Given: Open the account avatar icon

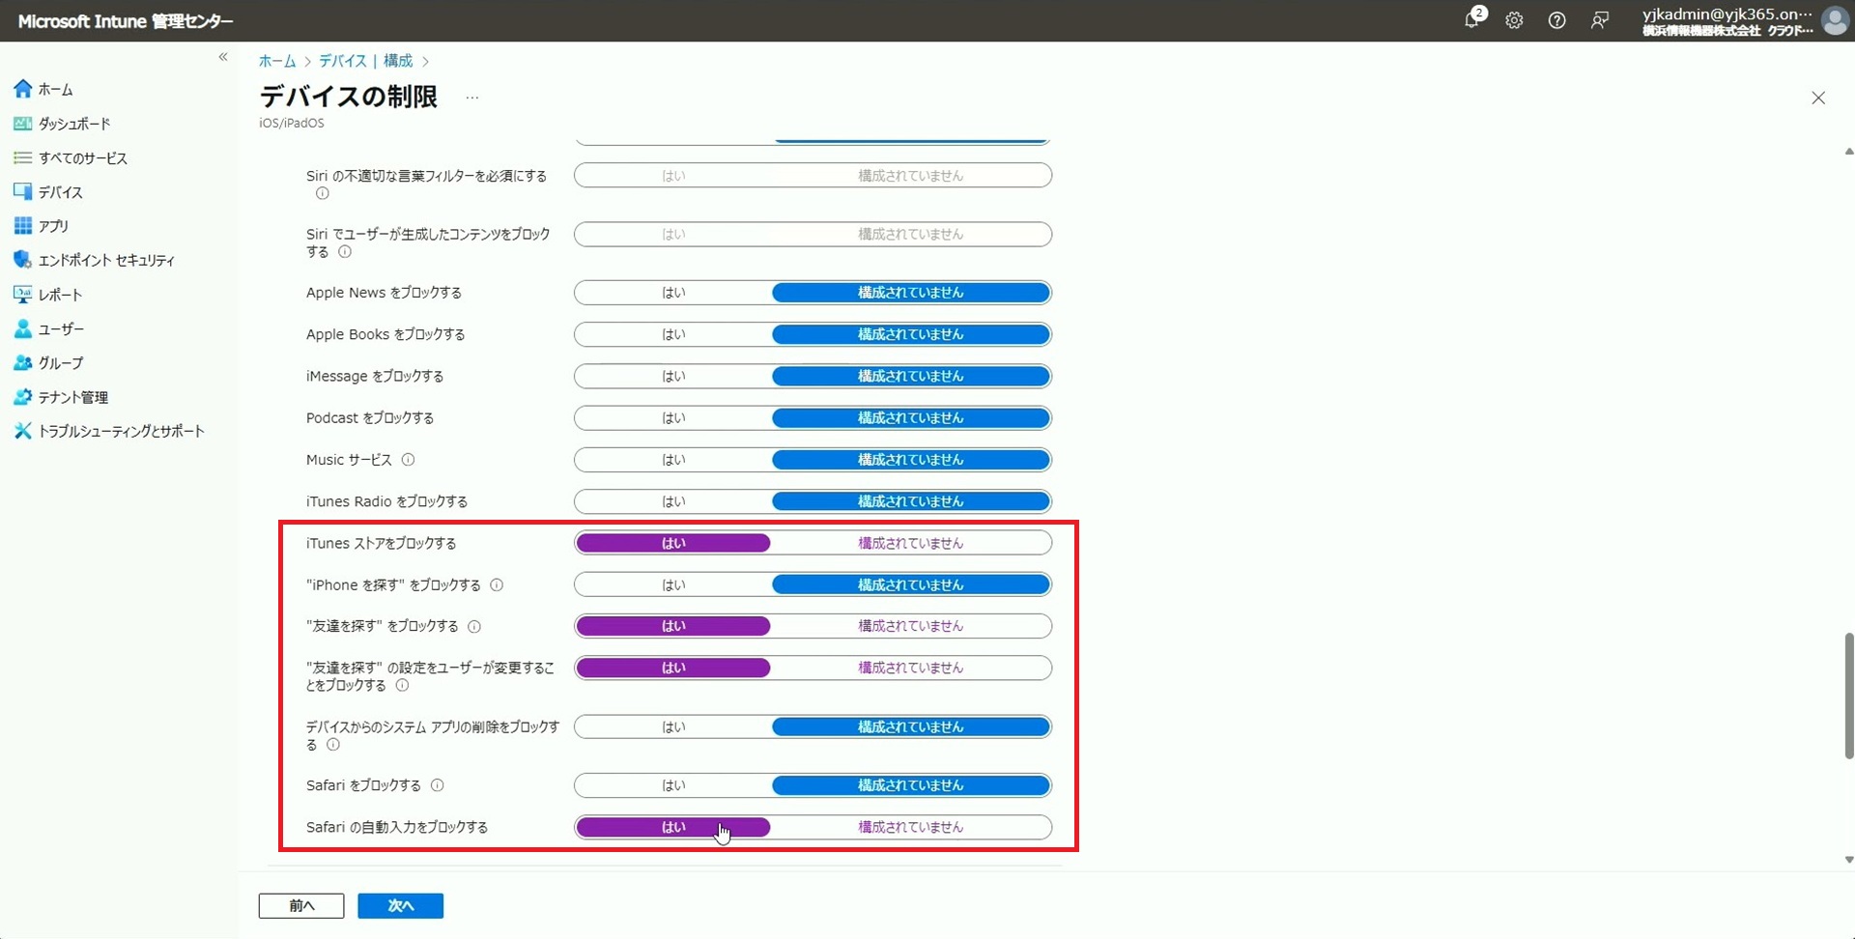Looking at the screenshot, I should tap(1834, 20).
